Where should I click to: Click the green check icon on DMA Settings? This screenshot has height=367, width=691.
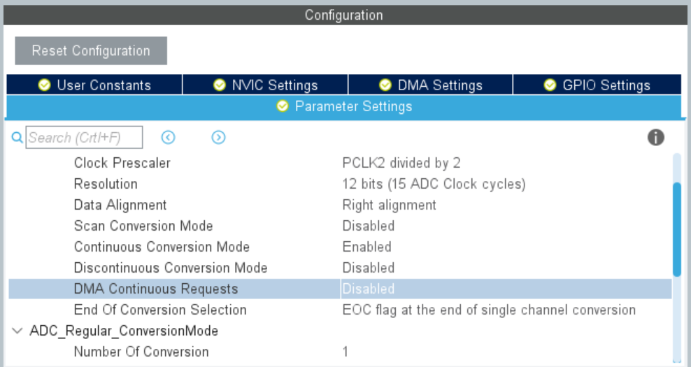(x=385, y=85)
